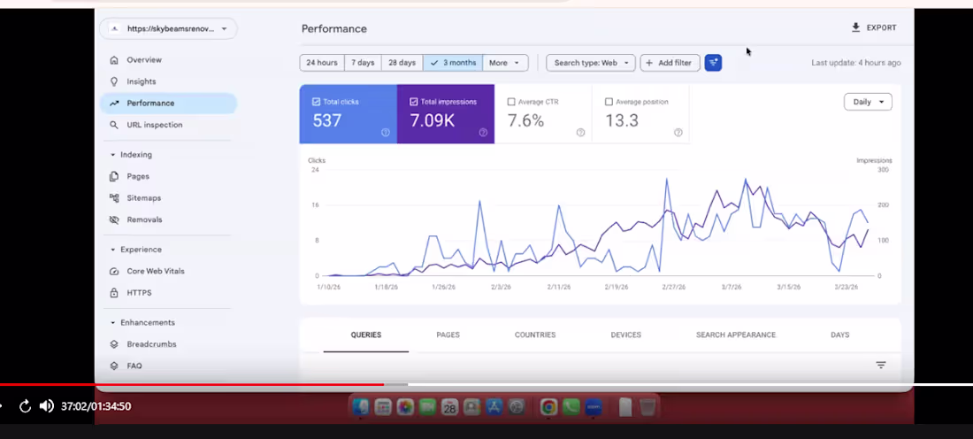Click the blue filter icon button

click(713, 63)
